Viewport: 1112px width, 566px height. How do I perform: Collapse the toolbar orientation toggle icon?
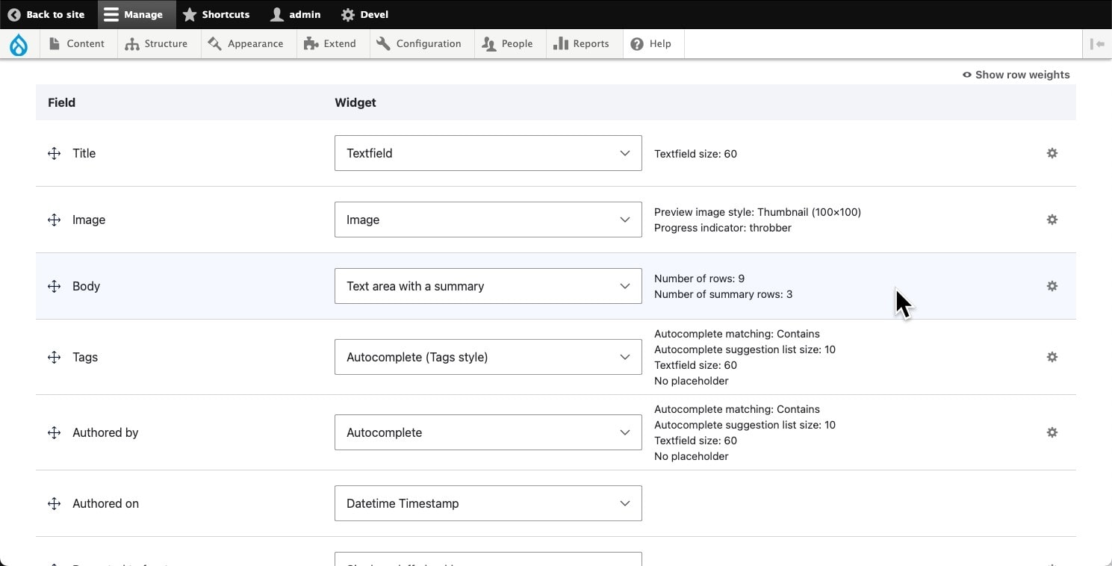tap(1097, 44)
